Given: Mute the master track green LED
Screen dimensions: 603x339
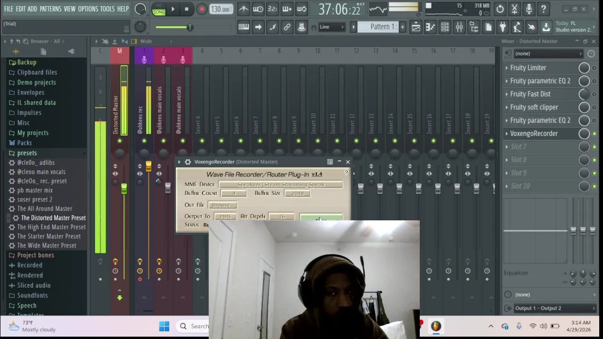Looking at the screenshot, I should tap(120, 141).
